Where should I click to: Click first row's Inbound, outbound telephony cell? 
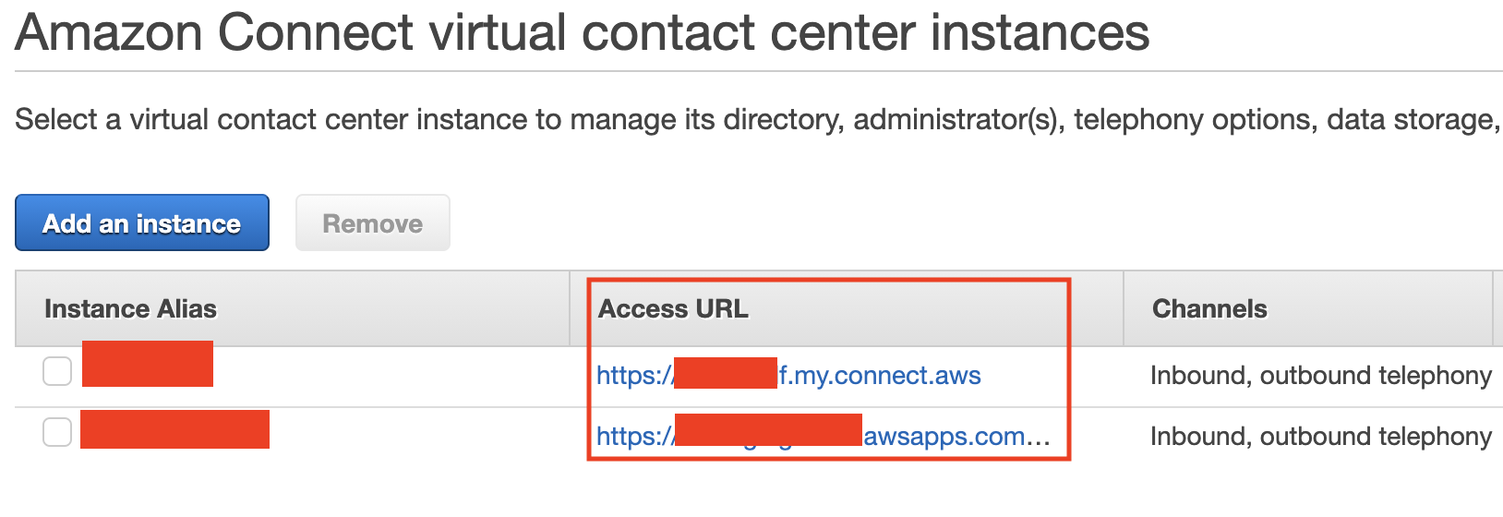pos(1321,375)
